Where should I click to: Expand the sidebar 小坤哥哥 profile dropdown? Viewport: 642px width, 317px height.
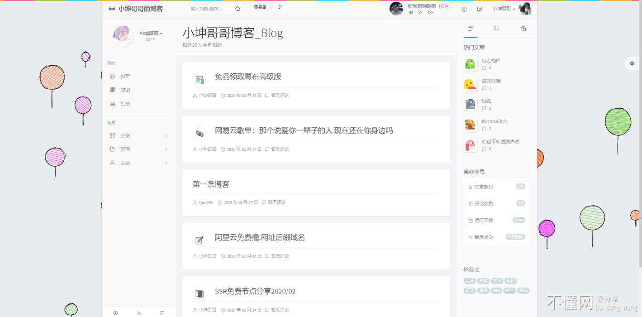pos(151,33)
